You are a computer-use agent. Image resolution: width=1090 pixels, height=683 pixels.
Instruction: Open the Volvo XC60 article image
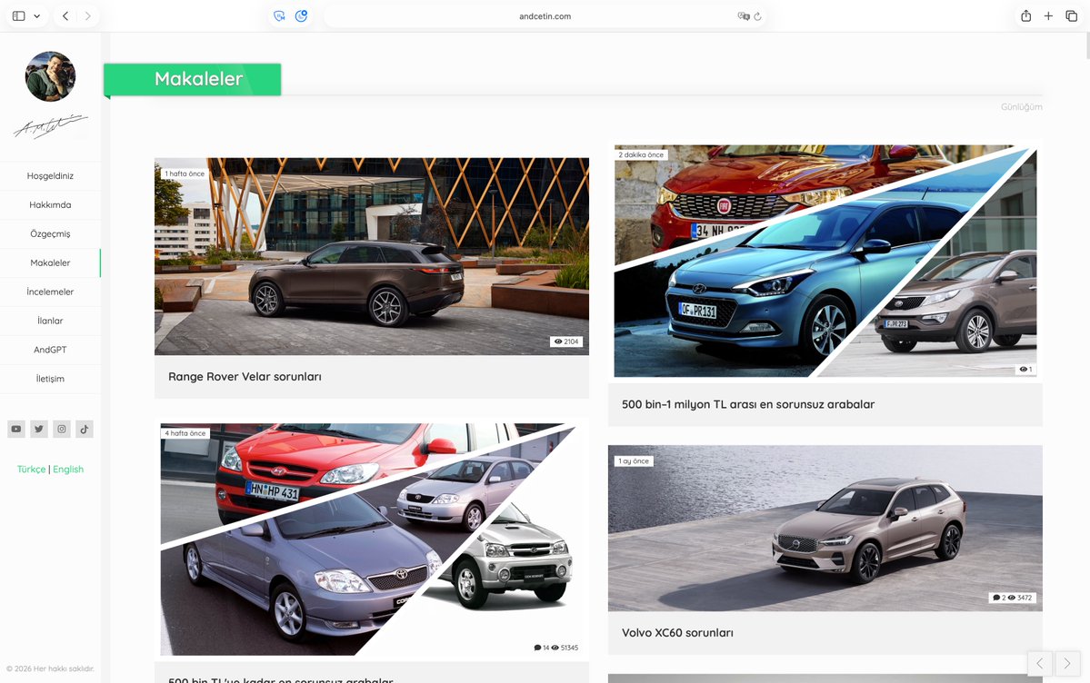(x=825, y=528)
